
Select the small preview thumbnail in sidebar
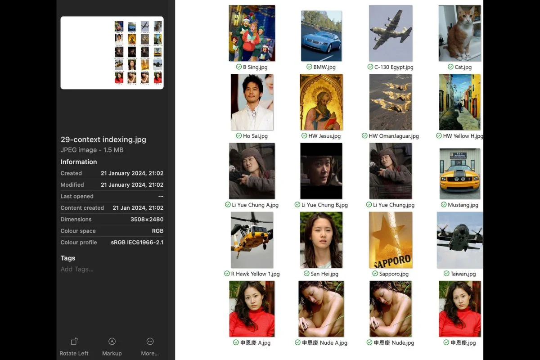click(x=112, y=53)
